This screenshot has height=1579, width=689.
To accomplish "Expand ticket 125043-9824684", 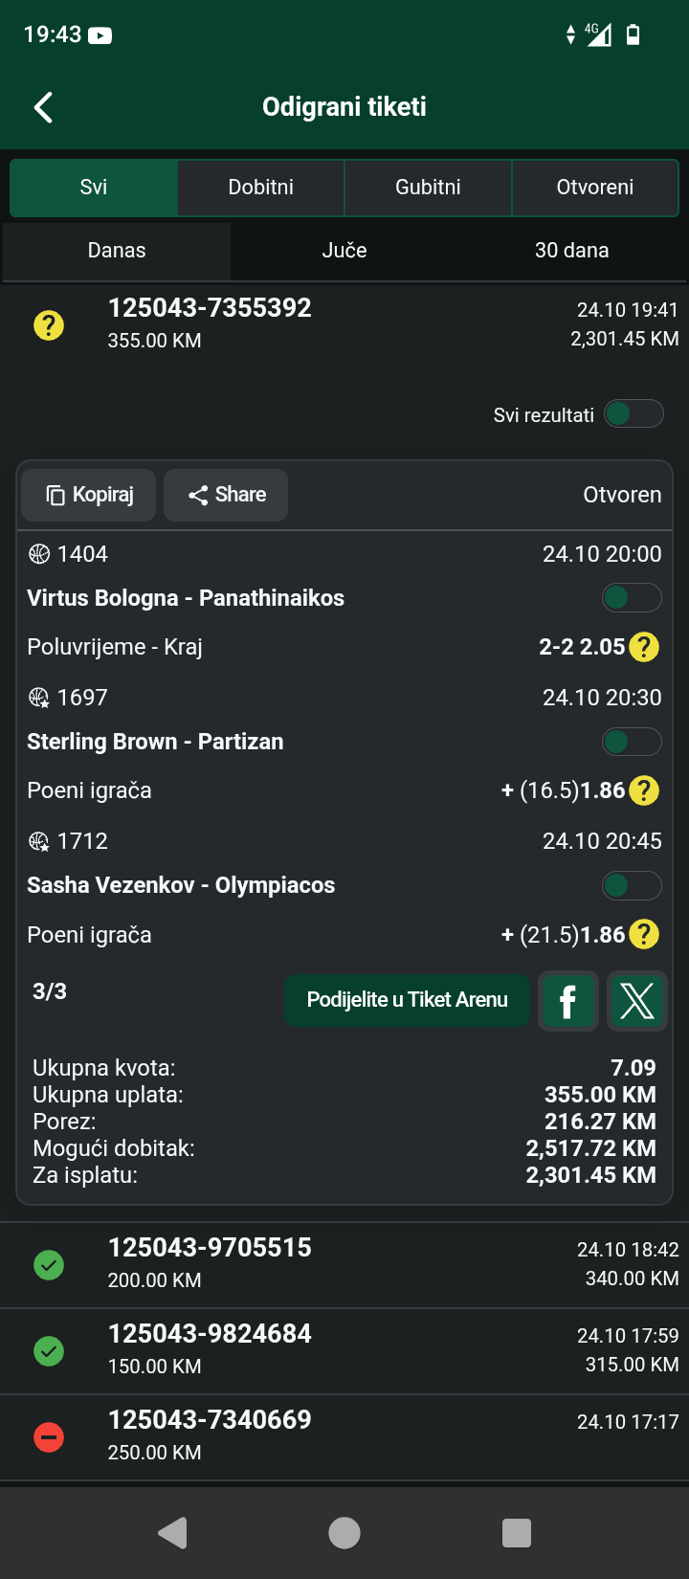I will coord(344,1349).
